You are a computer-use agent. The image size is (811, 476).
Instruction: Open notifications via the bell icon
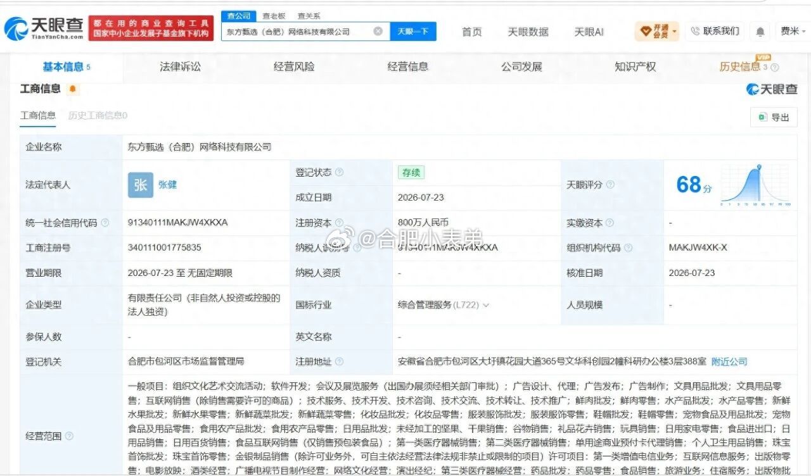760,31
